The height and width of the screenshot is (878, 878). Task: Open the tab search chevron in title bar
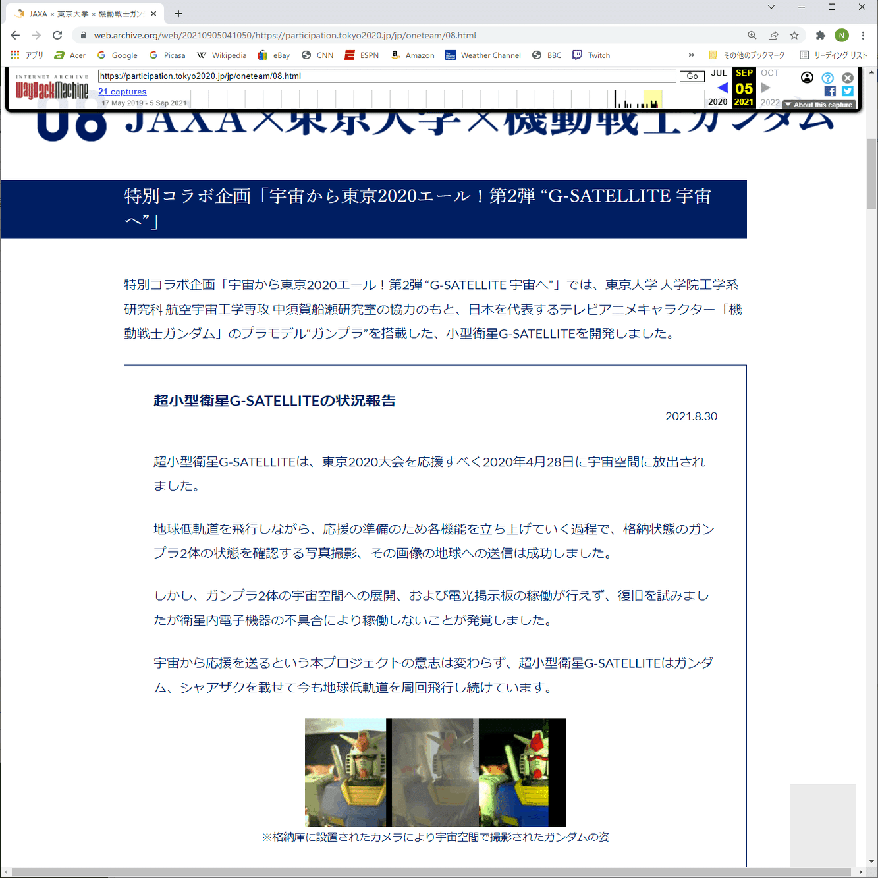771,7
